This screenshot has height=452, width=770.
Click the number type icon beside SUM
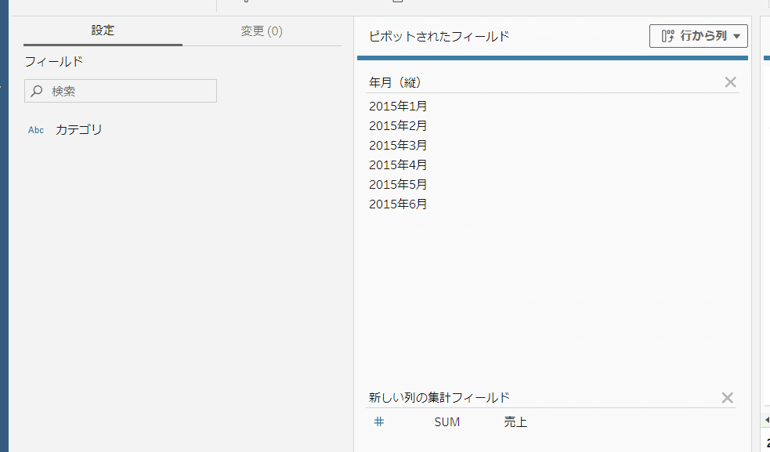point(378,421)
